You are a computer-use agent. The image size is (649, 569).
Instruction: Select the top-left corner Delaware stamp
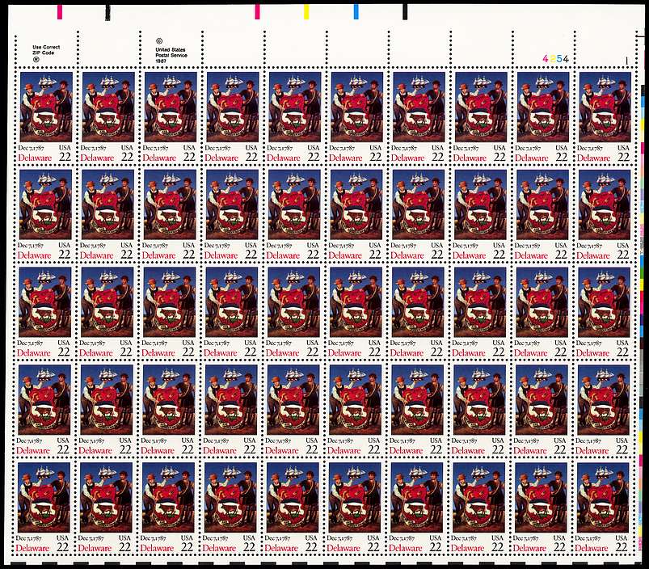tap(46, 117)
